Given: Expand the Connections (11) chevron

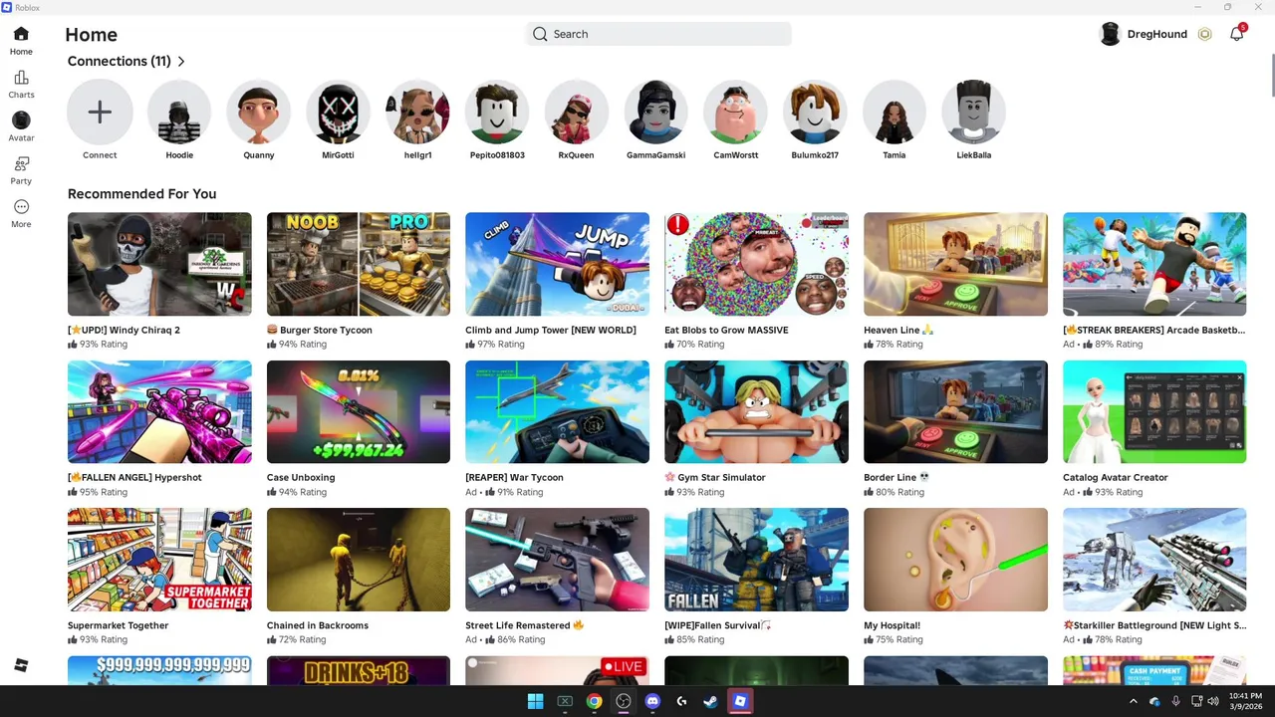Looking at the screenshot, I should [181, 62].
